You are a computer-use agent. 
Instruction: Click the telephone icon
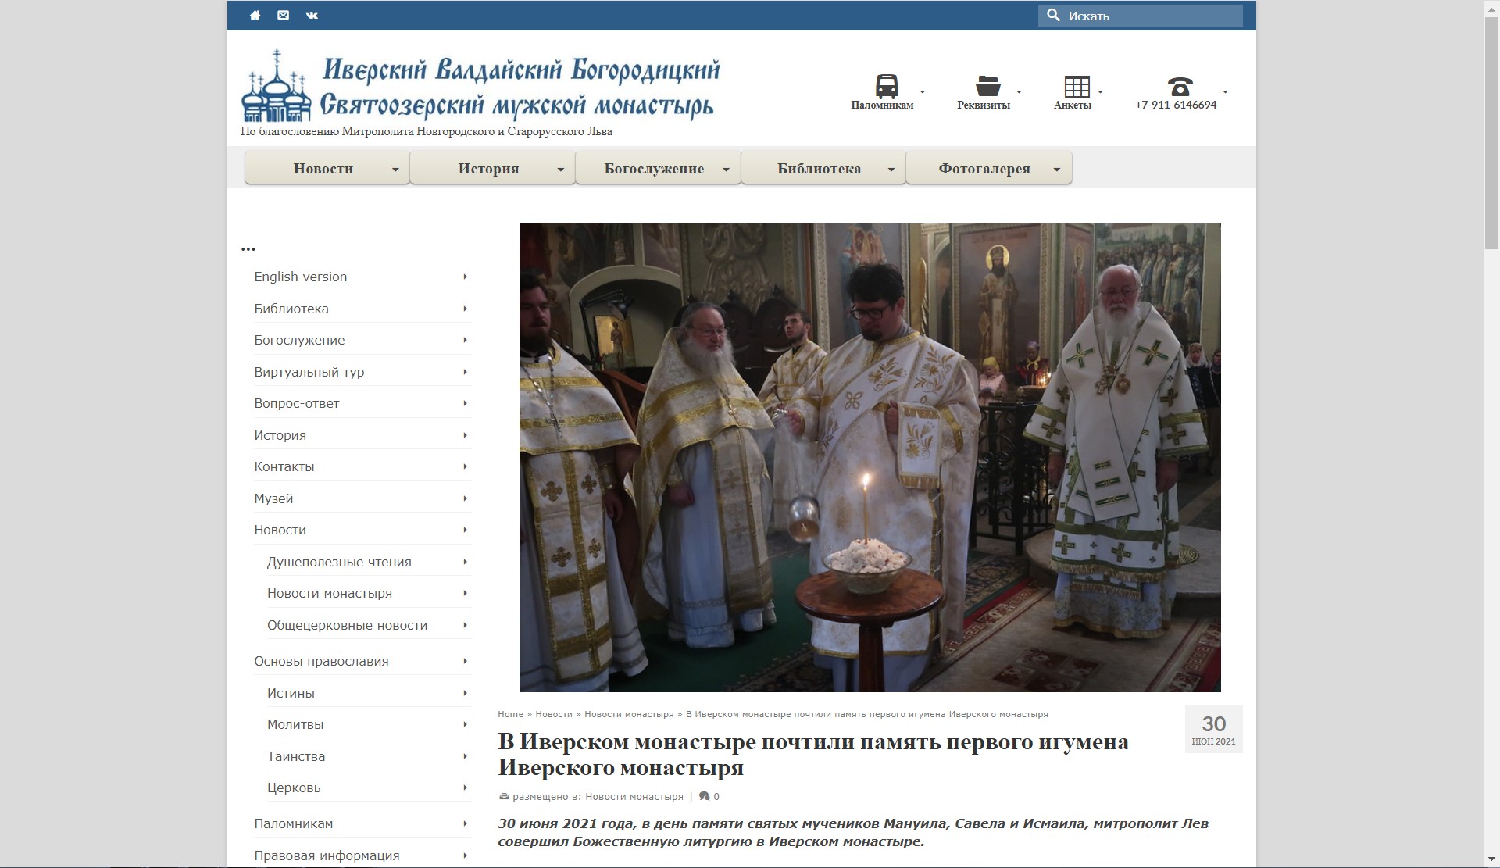coord(1180,86)
